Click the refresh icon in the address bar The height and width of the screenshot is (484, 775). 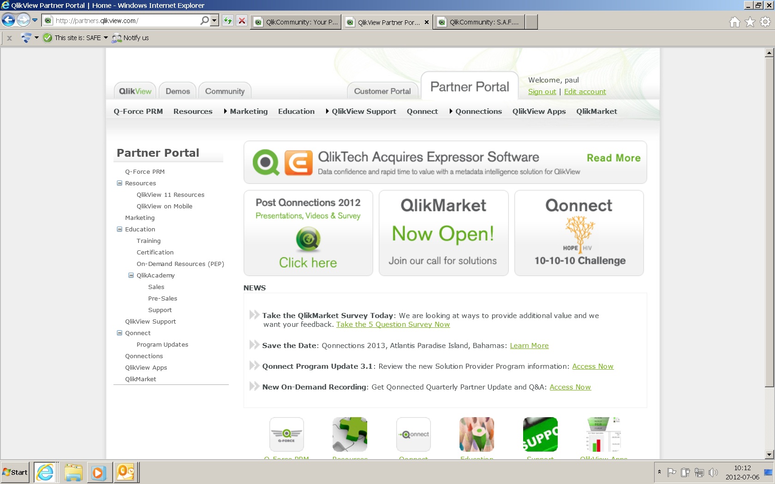click(x=227, y=21)
